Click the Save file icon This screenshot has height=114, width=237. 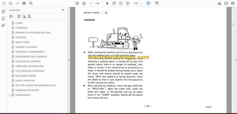[x=4, y=3]
